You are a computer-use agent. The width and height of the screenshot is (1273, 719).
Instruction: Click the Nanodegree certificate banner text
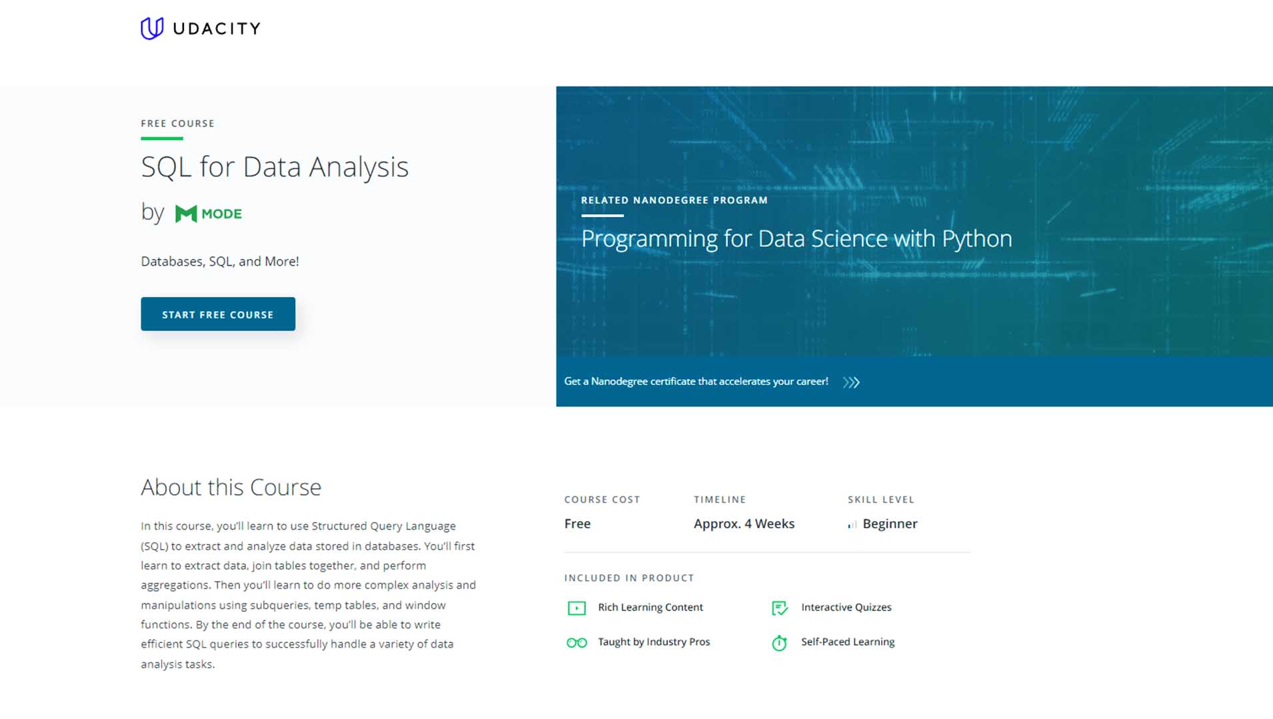pyautogui.click(x=696, y=381)
